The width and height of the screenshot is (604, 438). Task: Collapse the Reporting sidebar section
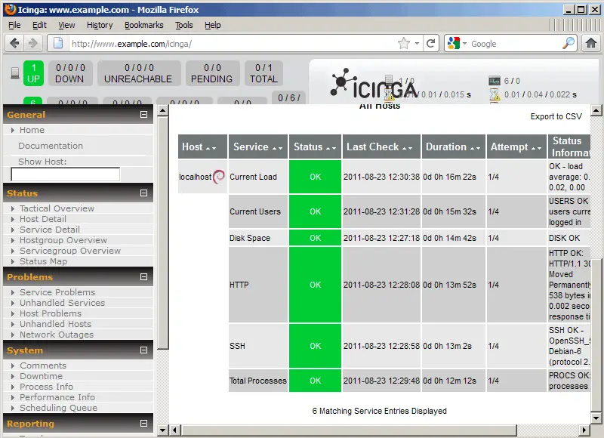143,423
